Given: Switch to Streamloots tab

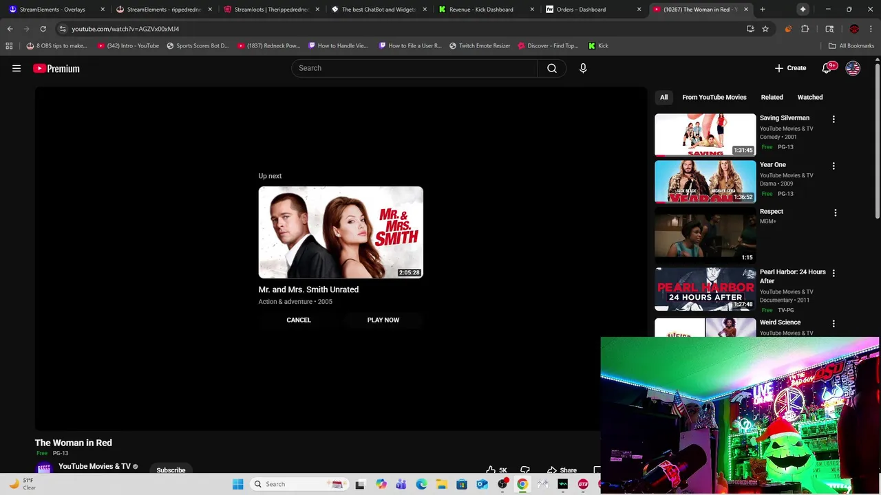Looking at the screenshot, I should point(270,10).
